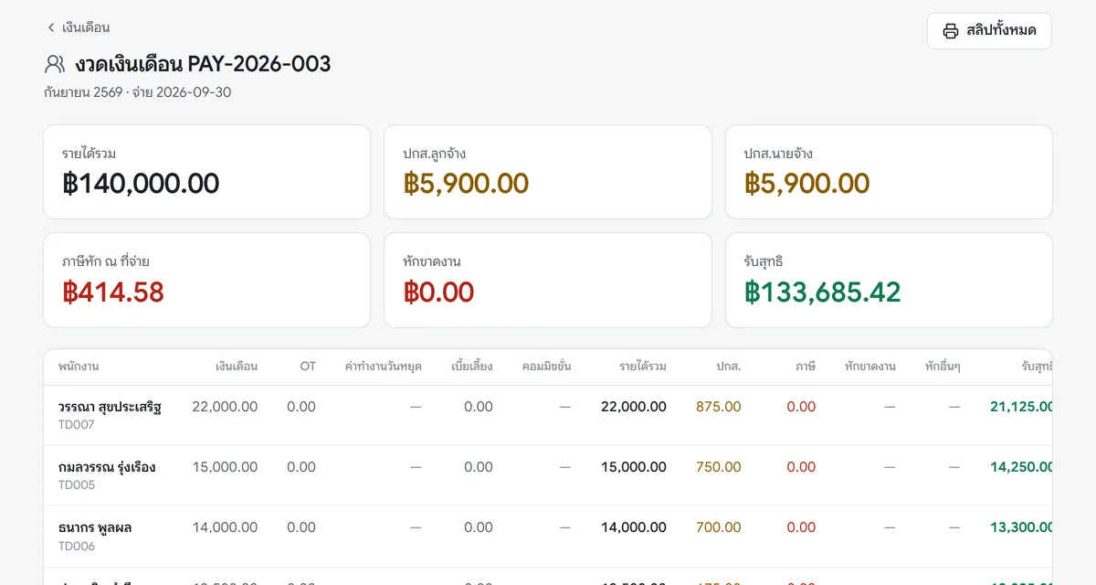
Task: Select employee name ธนากร พูลผล
Action: (95, 527)
